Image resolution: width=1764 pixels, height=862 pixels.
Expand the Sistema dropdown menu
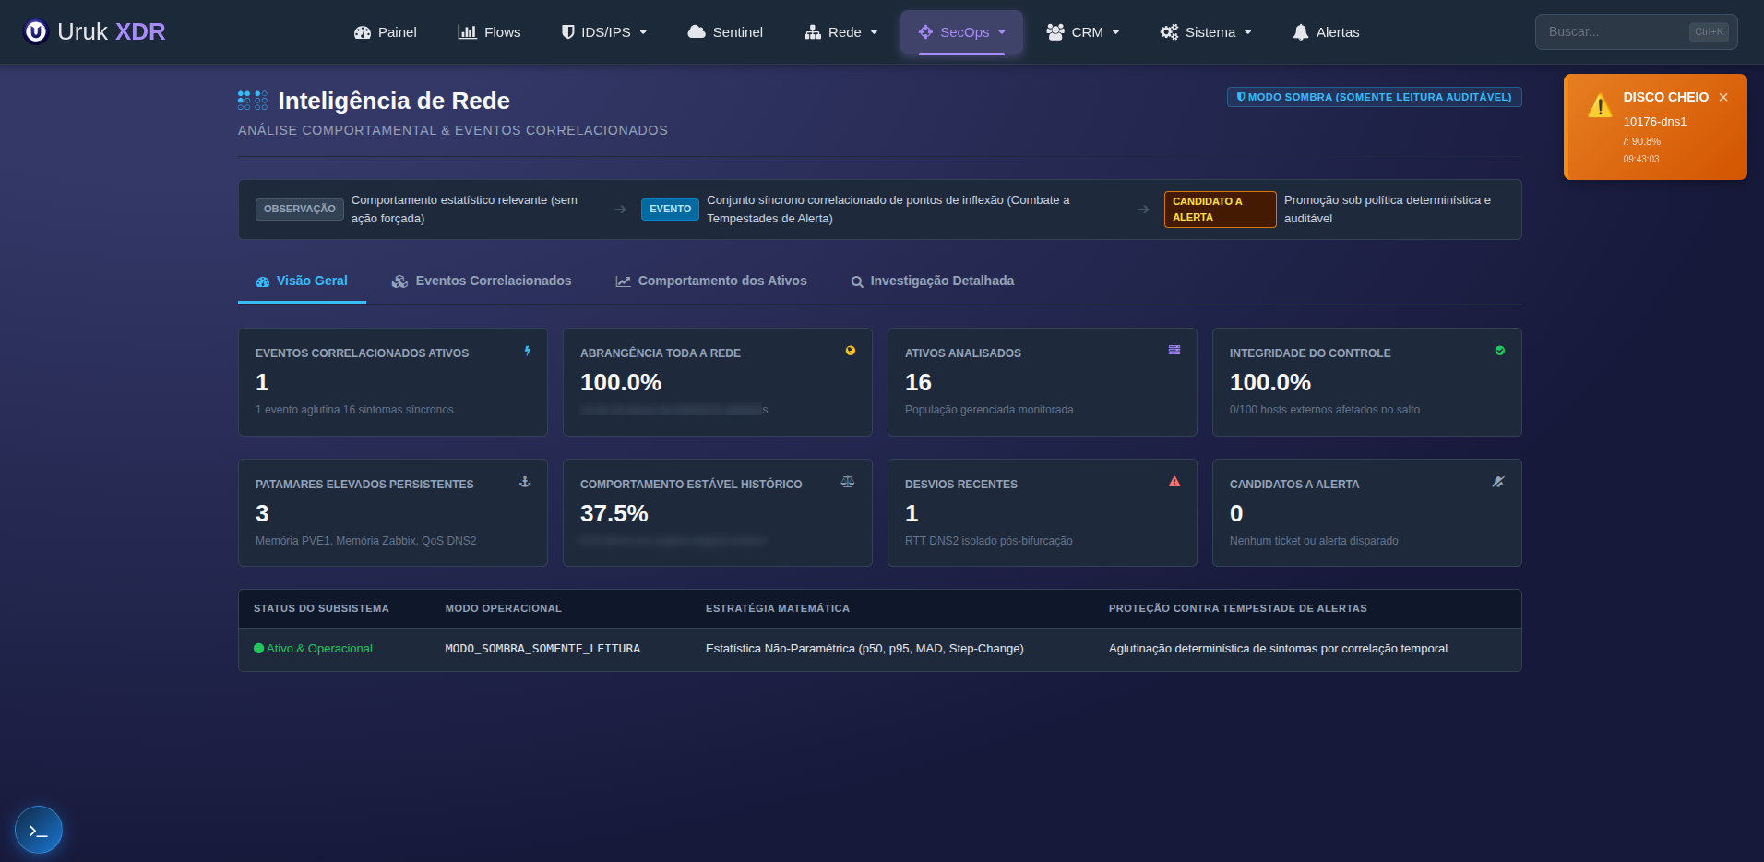click(x=1206, y=32)
